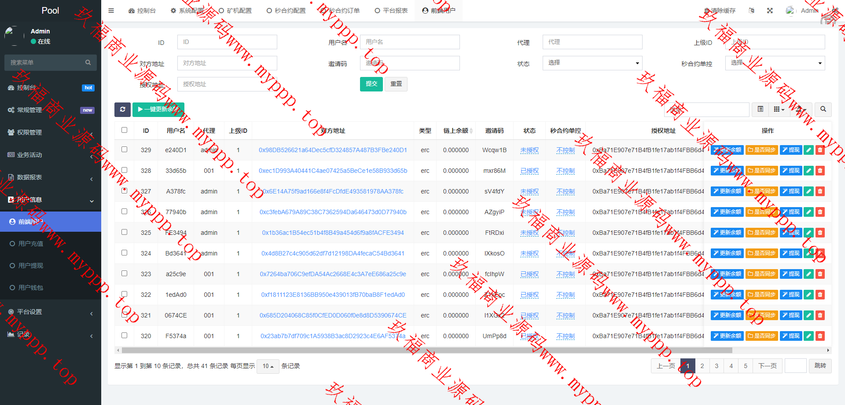Image resolution: width=845 pixels, height=405 pixels.
Task: Select the checkbox for row ID 325
Action: coord(125,232)
